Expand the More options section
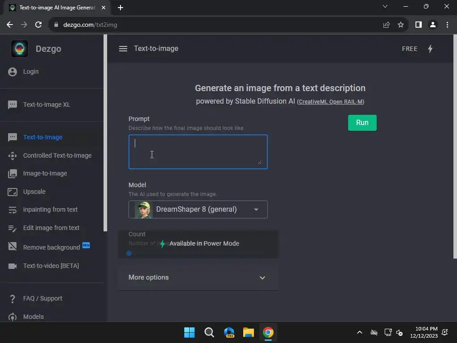Viewport: 457px width, 343px height. pos(198,277)
